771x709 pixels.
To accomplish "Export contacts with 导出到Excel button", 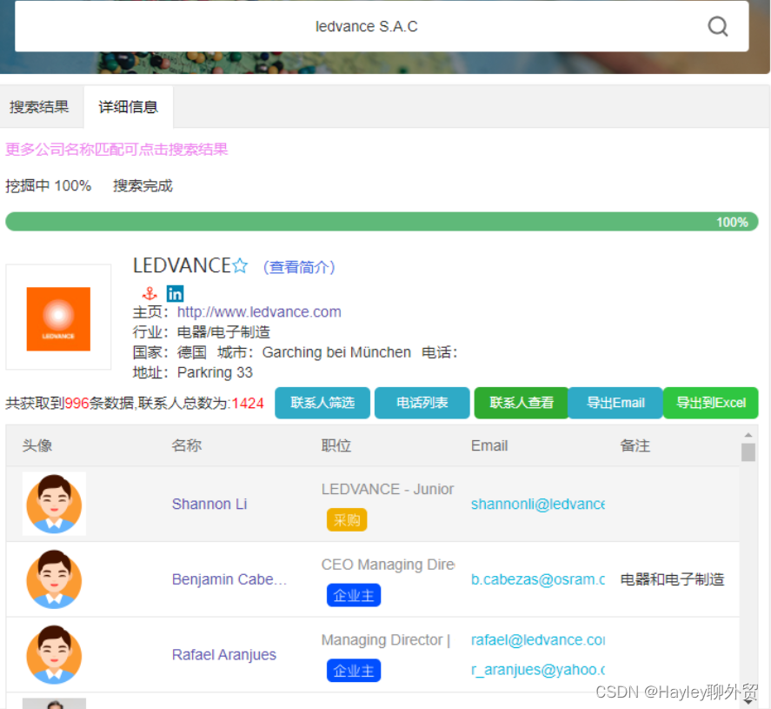I will coord(711,403).
